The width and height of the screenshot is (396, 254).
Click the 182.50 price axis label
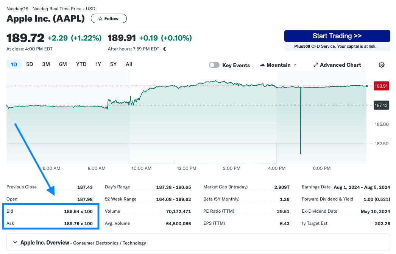click(x=382, y=143)
